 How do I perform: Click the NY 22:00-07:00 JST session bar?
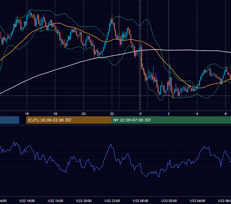(x=171, y=120)
